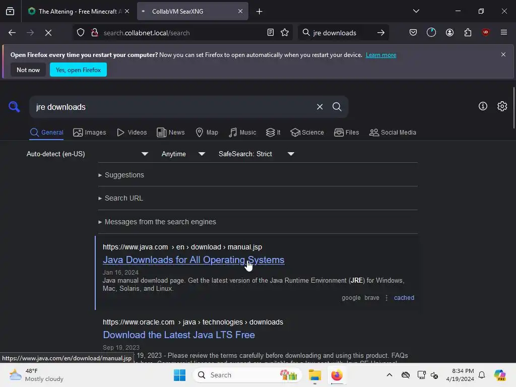The width and height of the screenshot is (516, 387).
Task: Switch to The Altening tab
Action: tap(78, 11)
